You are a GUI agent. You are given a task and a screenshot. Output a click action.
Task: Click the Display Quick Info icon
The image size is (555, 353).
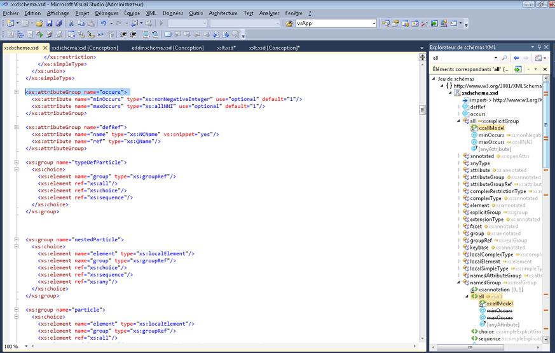[x=91, y=34]
